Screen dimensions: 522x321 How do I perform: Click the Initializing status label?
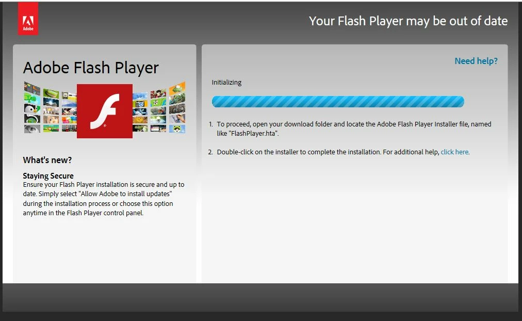point(226,82)
